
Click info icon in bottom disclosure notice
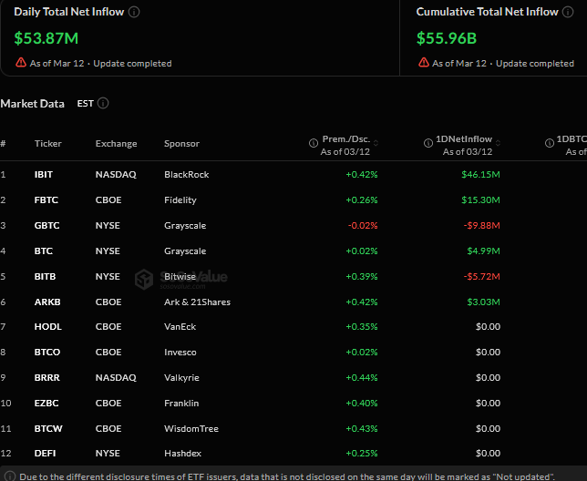(x=10, y=476)
